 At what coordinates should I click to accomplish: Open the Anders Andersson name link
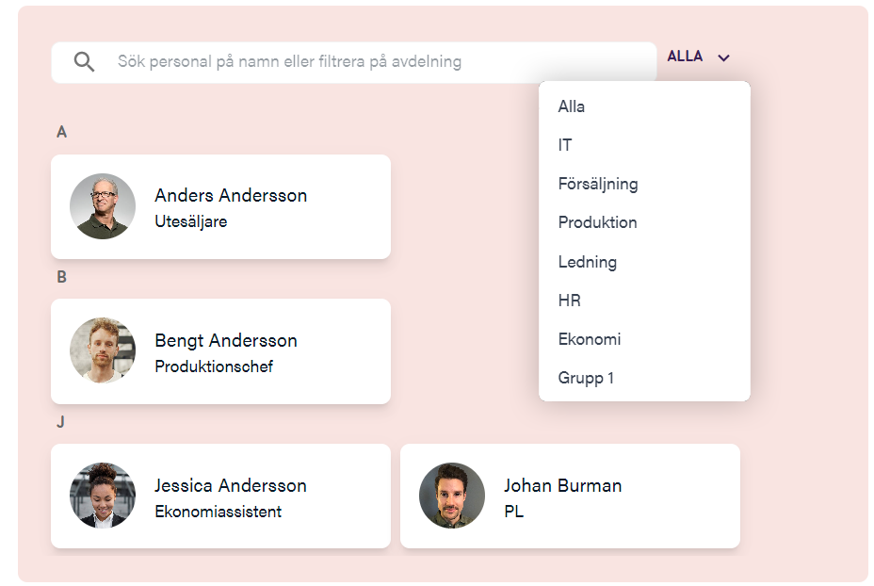[231, 195]
